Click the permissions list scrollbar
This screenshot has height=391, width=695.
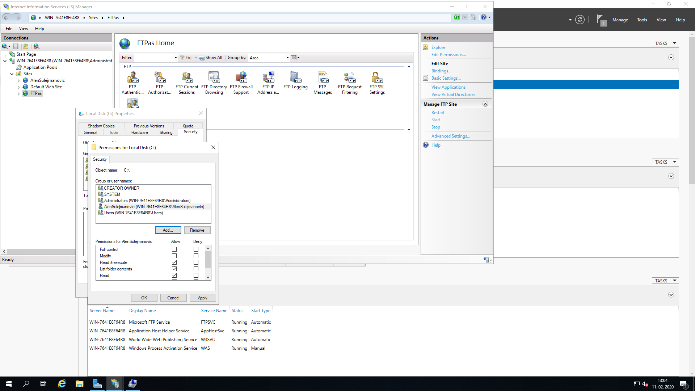click(x=208, y=260)
